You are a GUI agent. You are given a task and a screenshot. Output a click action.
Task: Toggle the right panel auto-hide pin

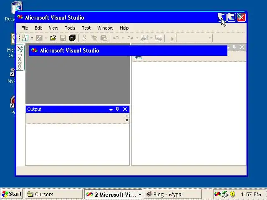tap(234, 47)
